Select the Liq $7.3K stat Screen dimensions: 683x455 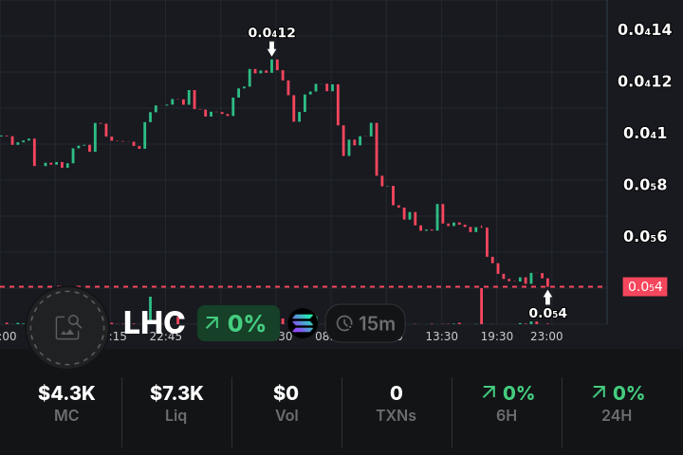[x=176, y=402]
